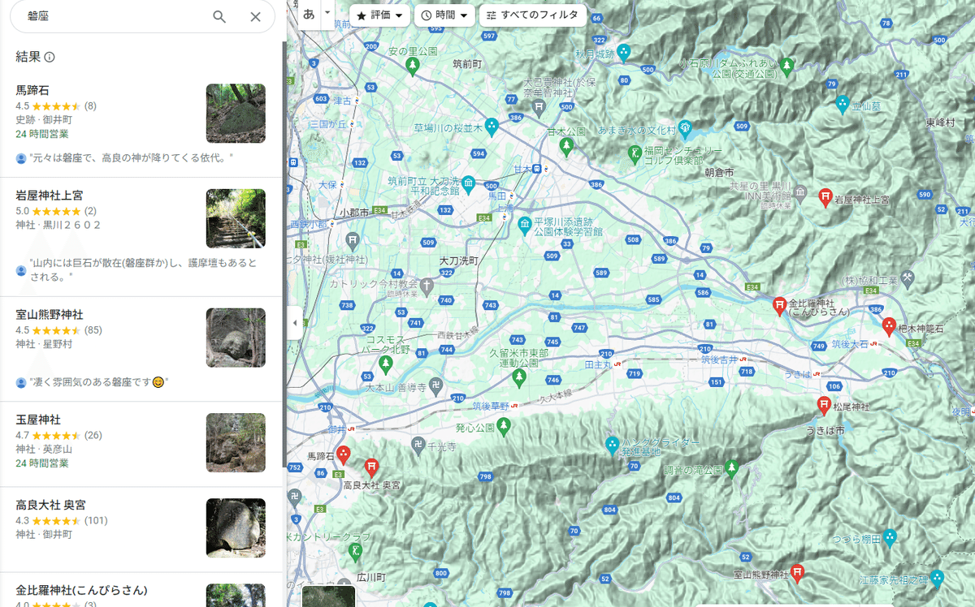Screen dimensions: 975x607
Task: Open the 玉屋神社 result listing
Action: click(x=141, y=444)
